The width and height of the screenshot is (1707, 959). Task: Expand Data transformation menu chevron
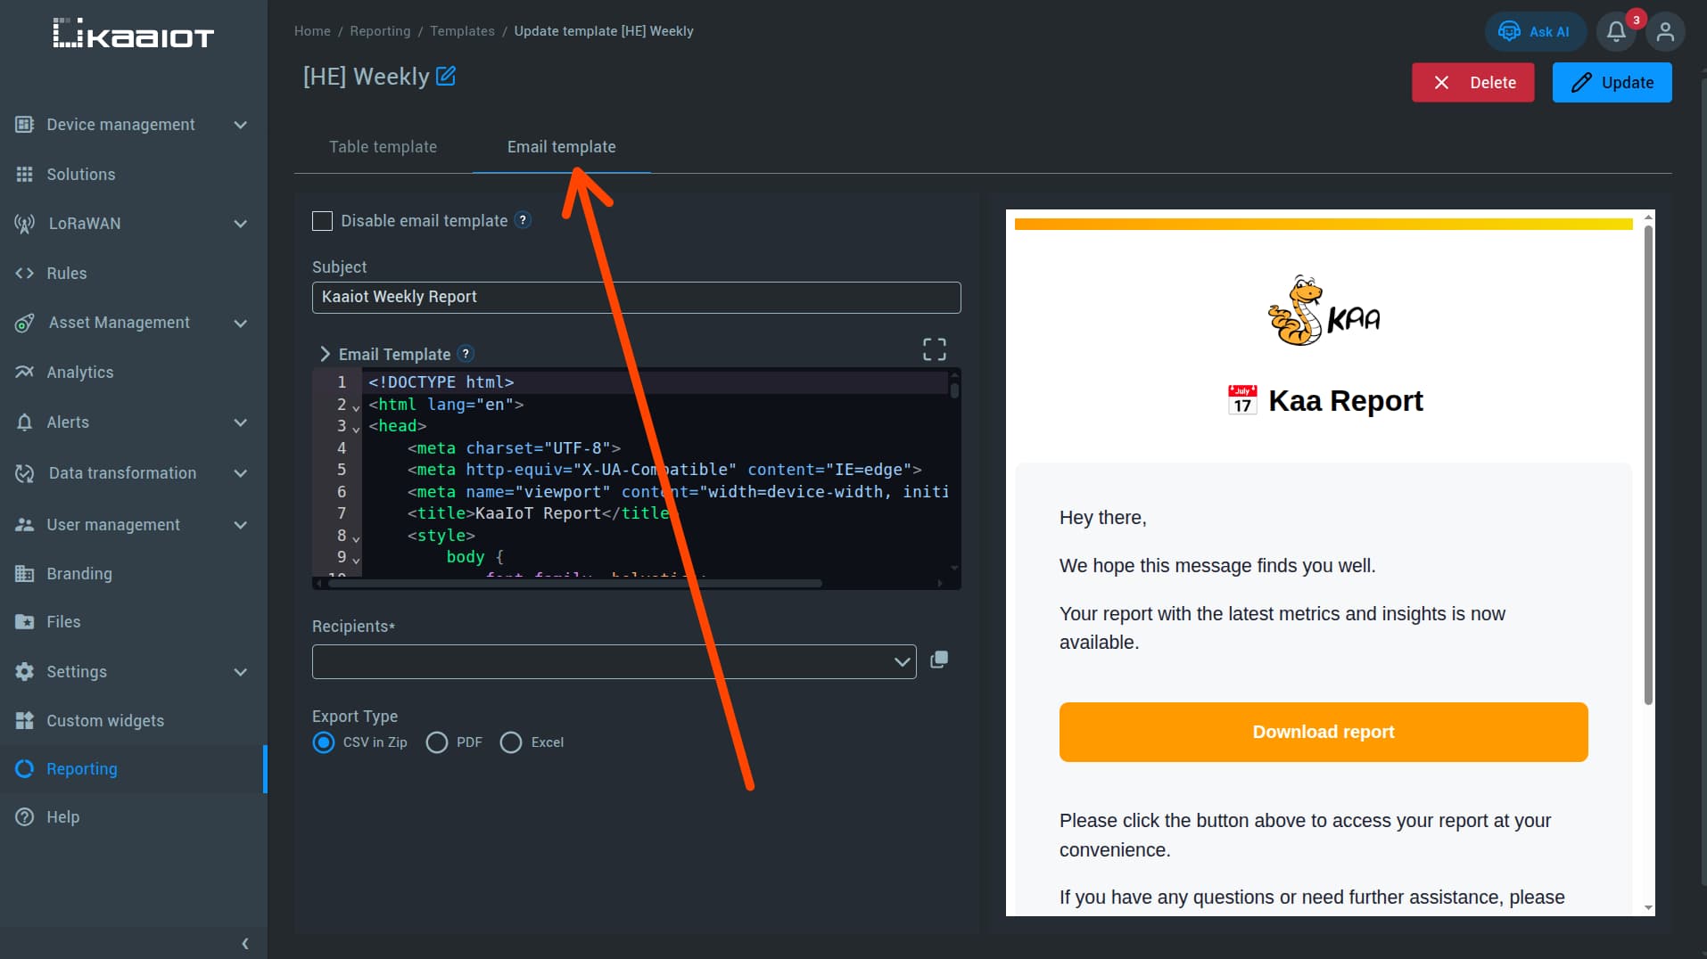coord(240,473)
